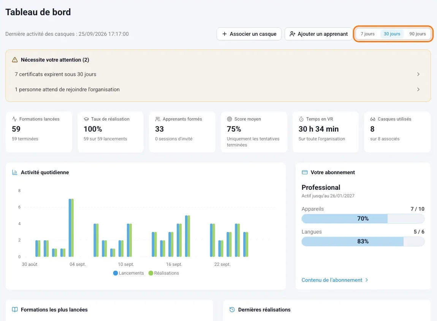Click the Langues 83% progress bar
Viewport: 437px width, 321px height.
(x=363, y=242)
